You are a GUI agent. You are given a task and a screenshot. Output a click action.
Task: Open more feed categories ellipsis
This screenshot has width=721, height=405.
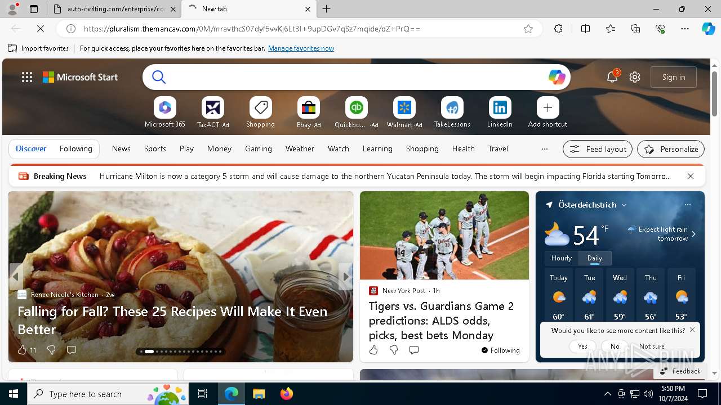coord(544,149)
